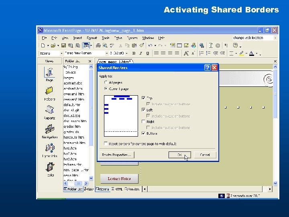
Task: Open the Format menu
Action: 92,38
